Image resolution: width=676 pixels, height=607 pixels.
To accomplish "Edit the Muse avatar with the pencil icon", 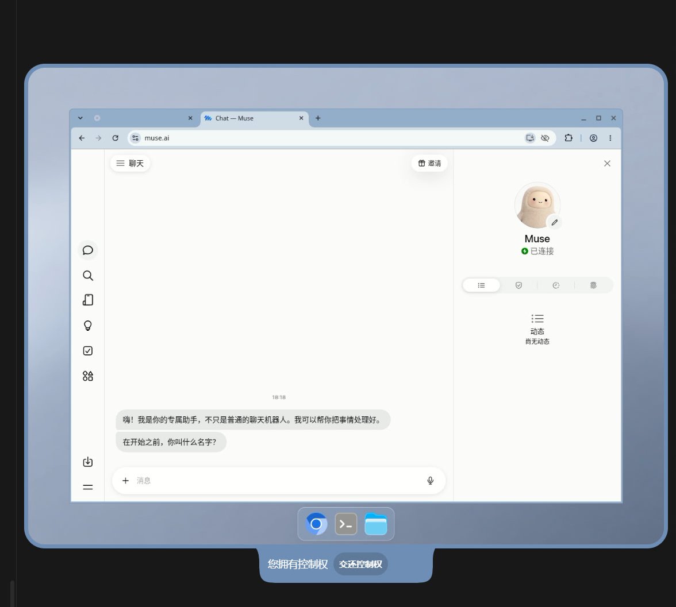I will (554, 222).
